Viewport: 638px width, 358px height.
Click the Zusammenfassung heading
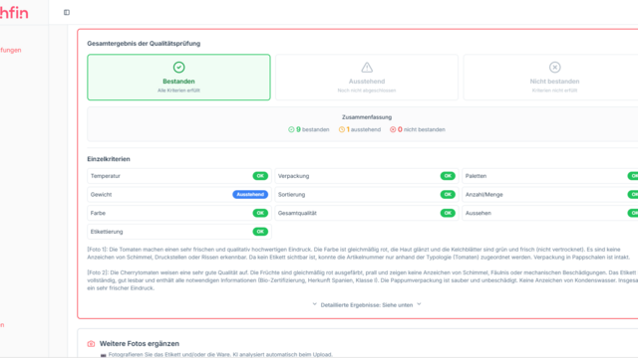coord(367,117)
